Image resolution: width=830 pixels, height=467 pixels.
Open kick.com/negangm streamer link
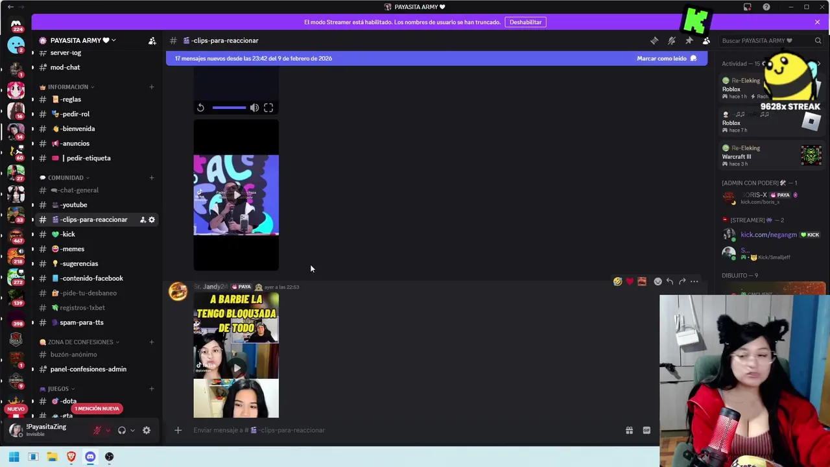(768, 235)
